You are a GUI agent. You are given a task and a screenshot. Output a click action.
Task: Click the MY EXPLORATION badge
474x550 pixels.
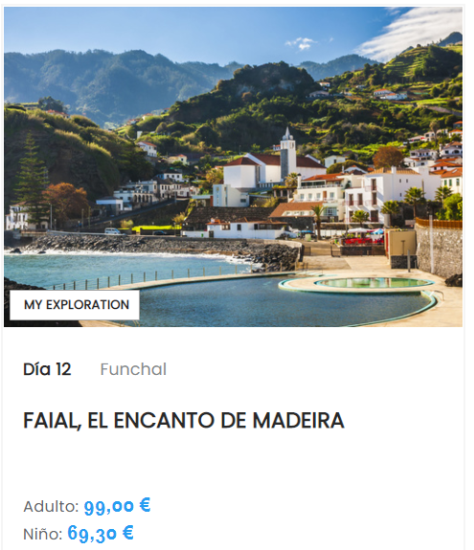coord(75,305)
